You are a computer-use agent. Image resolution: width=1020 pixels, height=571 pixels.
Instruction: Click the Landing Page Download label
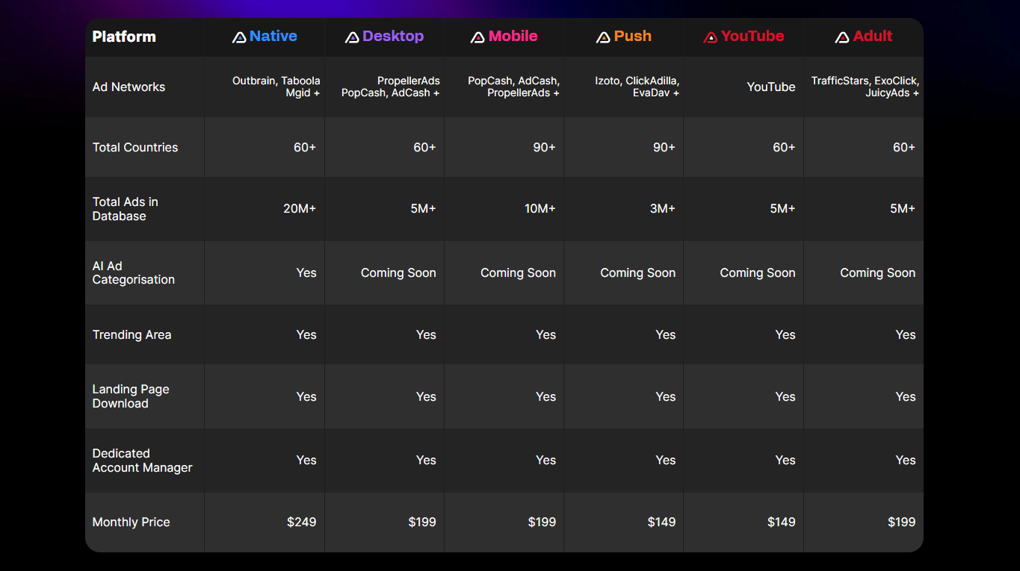click(130, 396)
